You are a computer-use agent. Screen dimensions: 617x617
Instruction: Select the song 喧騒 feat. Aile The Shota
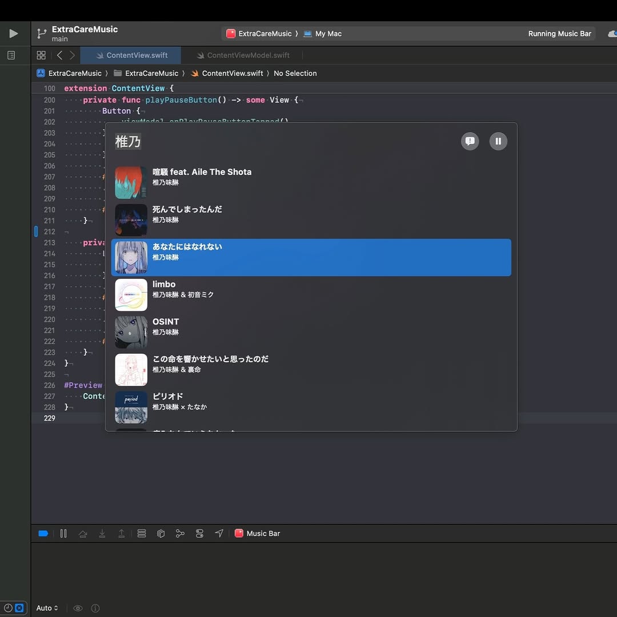click(311, 183)
